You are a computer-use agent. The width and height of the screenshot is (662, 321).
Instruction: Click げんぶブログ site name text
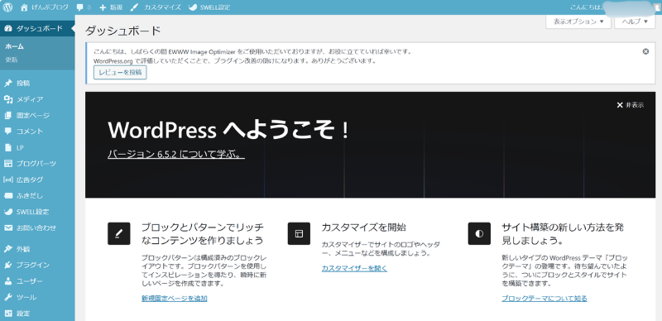click(50, 7)
